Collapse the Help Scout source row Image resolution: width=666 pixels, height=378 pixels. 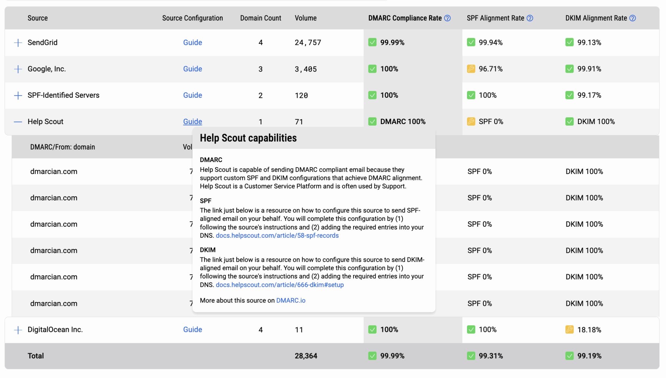[x=18, y=122]
